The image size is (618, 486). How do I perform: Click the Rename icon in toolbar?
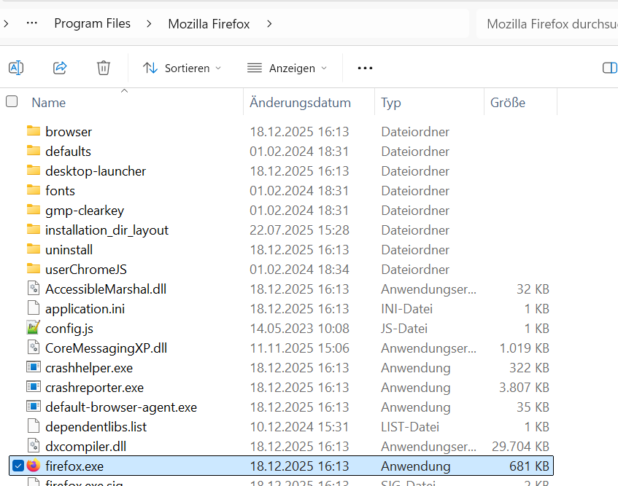(x=16, y=68)
